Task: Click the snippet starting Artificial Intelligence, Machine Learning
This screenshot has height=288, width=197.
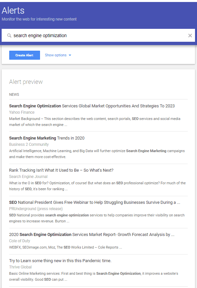Action: (x=97, y=154)
